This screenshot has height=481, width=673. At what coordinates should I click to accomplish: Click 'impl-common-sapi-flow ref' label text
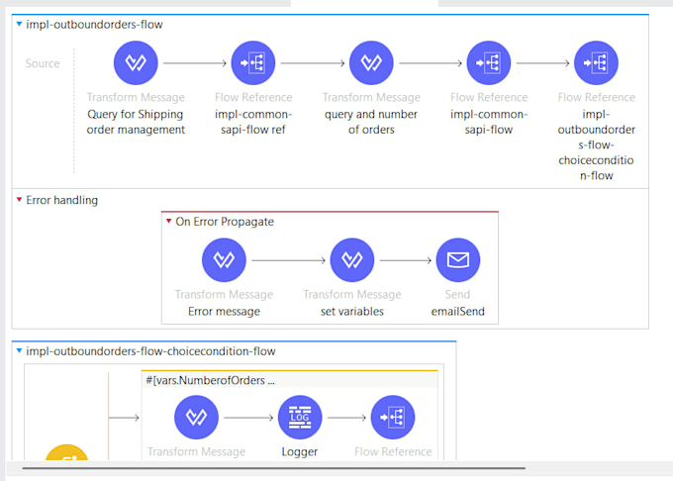pos(253,122)
